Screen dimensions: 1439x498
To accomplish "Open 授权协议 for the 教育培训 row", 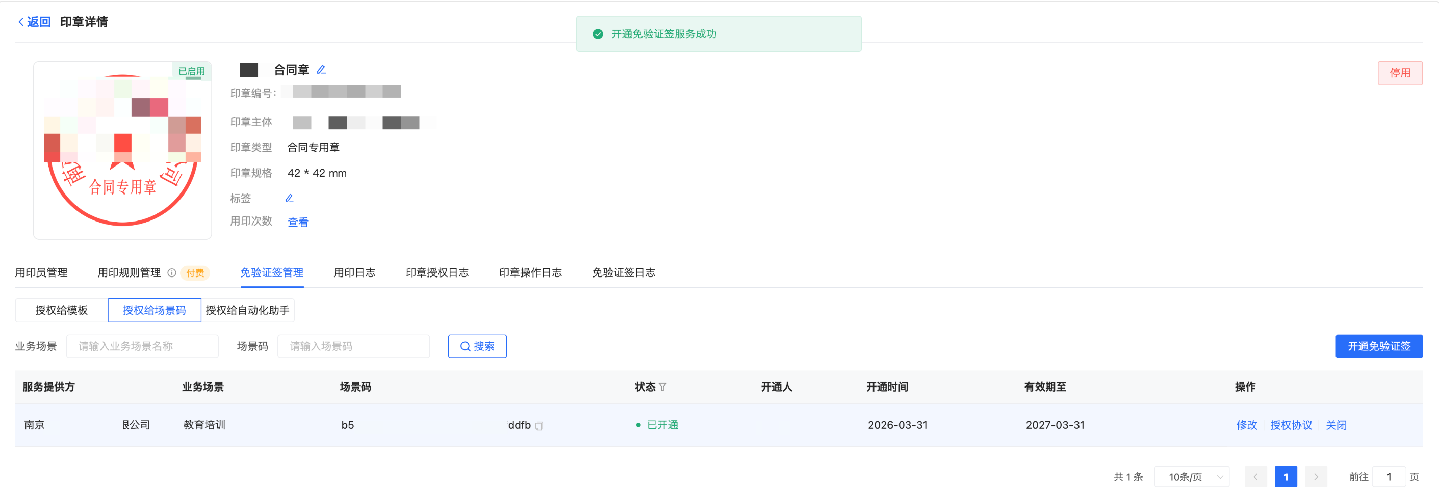I will [1291, 425].
